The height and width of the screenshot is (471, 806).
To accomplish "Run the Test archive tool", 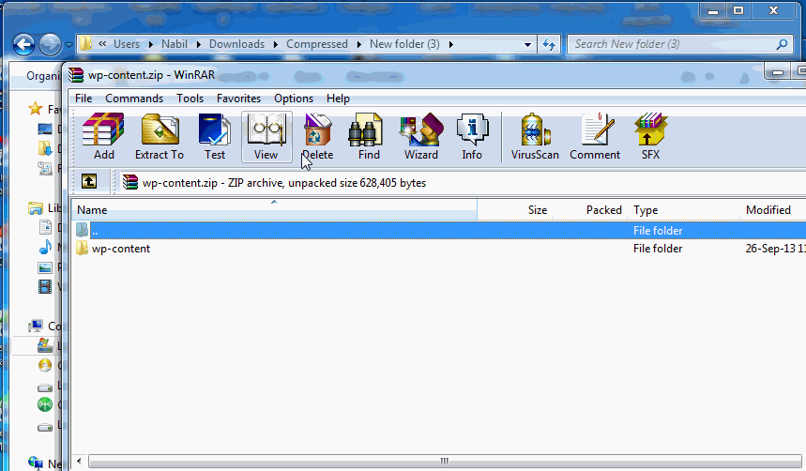I will pyautogui.click(x=214, y=136).
